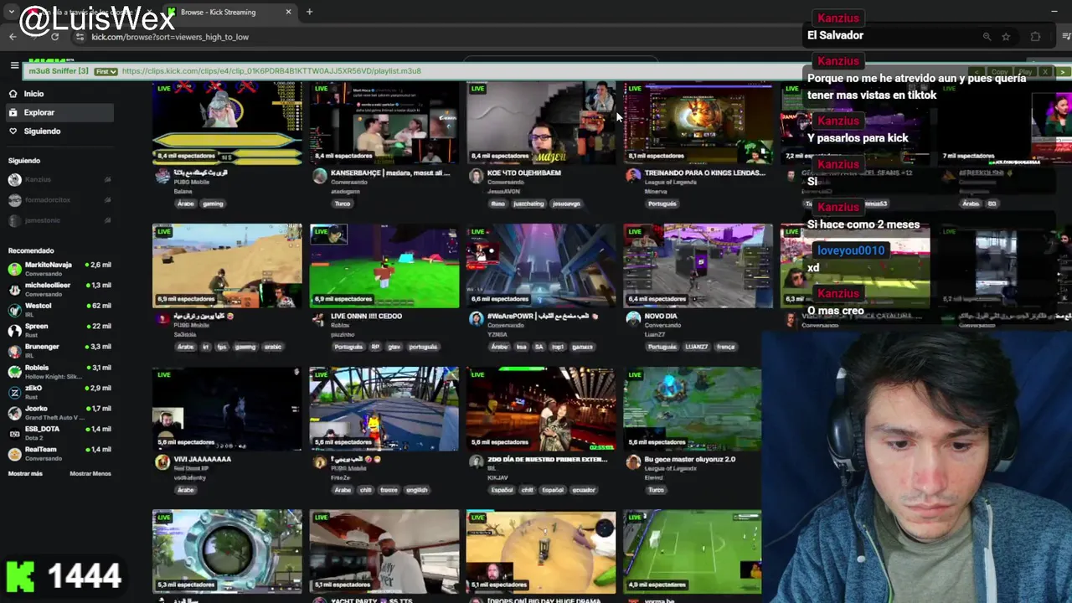Open followed channel Kanzius in the sidebar
Image resolution: width=1072 pixels, height=603 pixels.
(x=59, y=180)
